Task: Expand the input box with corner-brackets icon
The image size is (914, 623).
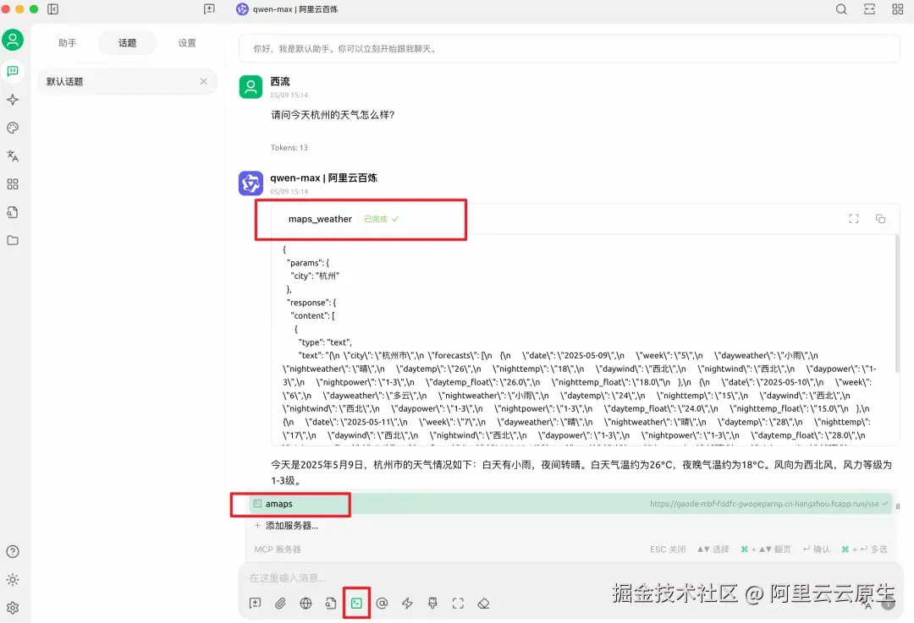Action: [458, 603]
